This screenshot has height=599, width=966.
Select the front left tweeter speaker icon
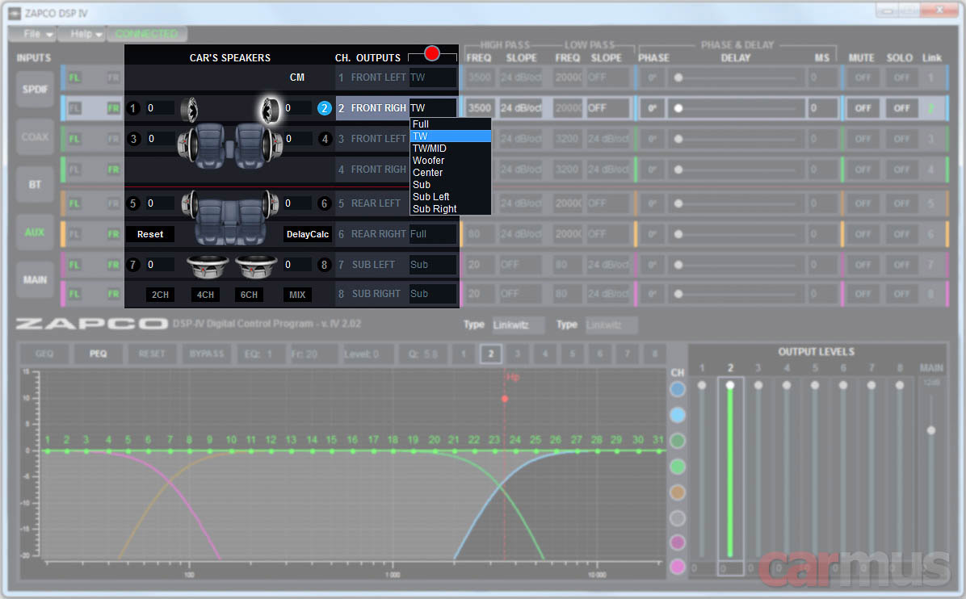pos(189,110)
